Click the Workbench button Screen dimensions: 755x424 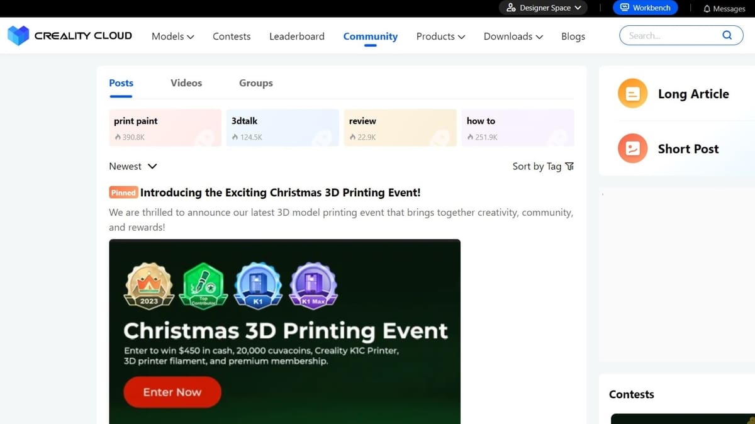(x=646, y=8)
